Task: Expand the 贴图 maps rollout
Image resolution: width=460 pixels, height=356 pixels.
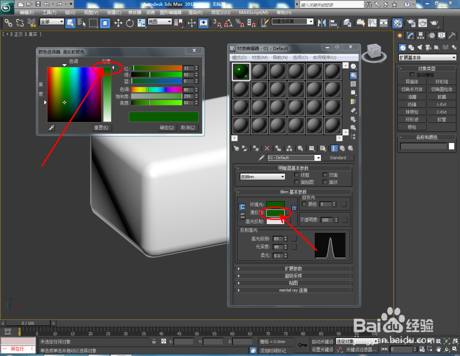Action: pyautogui.click(x=293, y=283)
